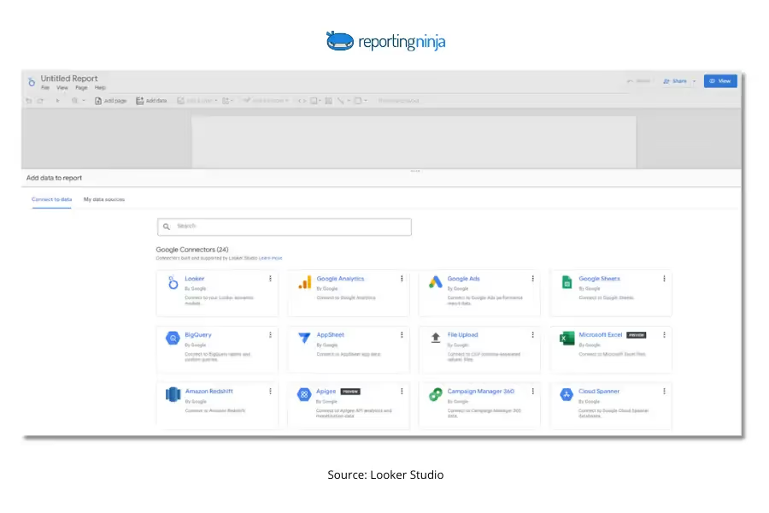Viewport: 769px width, 513px height.
Task: Open more options for Google Ads card
Action: coord(532,279)
